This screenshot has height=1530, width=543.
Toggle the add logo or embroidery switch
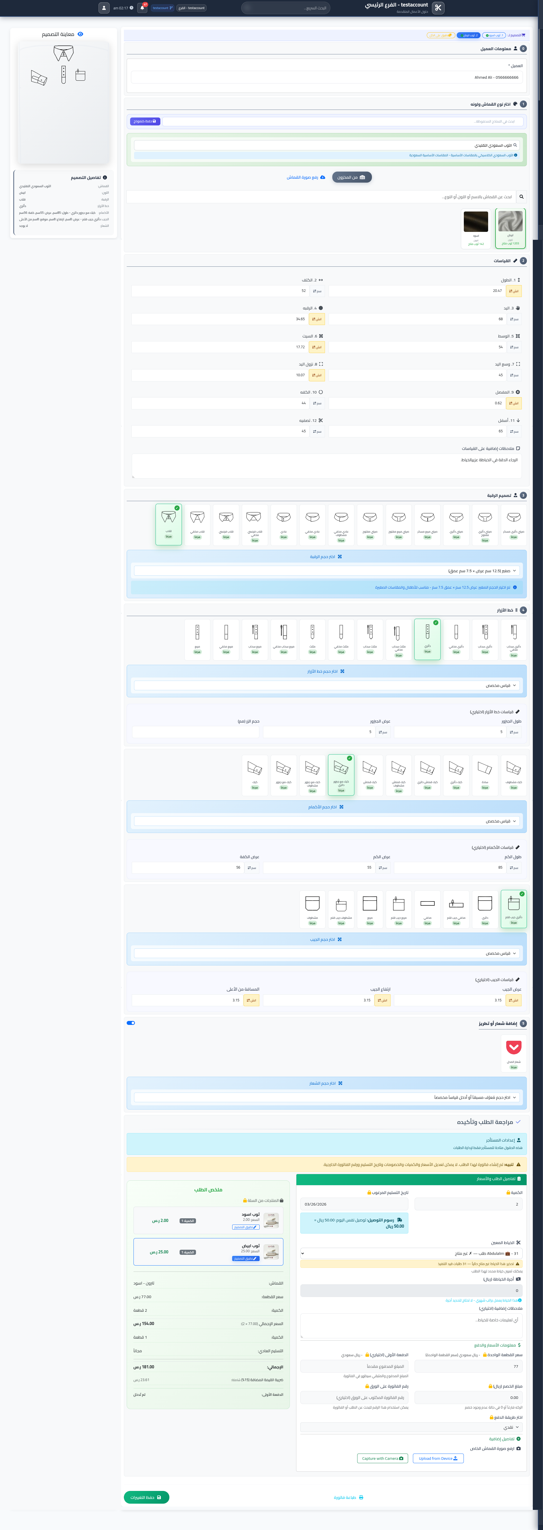131,1023
